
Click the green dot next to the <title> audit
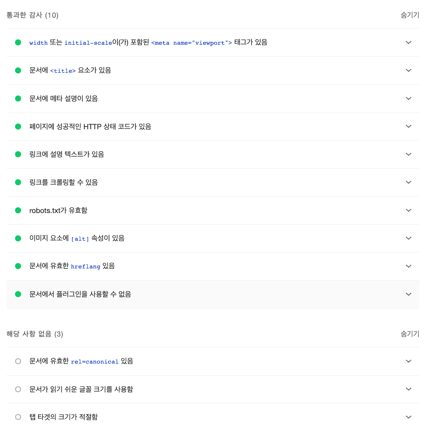pos(18,70)
